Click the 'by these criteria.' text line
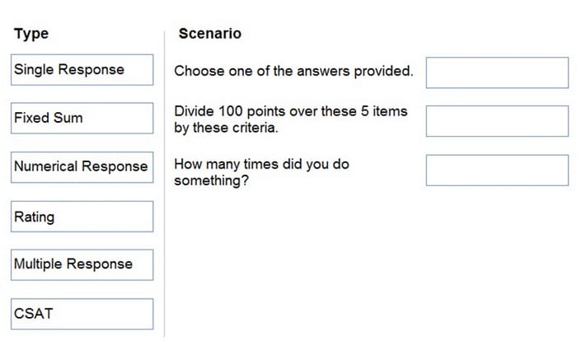Image resolution: width=577 pixels, height=341 pixels. coord(226,128)
